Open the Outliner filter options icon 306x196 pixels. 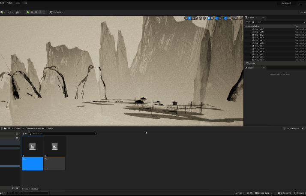pos(248,22)
